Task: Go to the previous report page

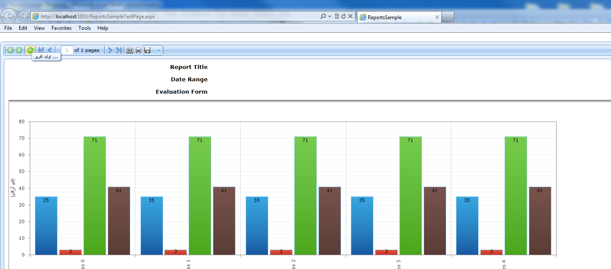Action: click(50, 50)
